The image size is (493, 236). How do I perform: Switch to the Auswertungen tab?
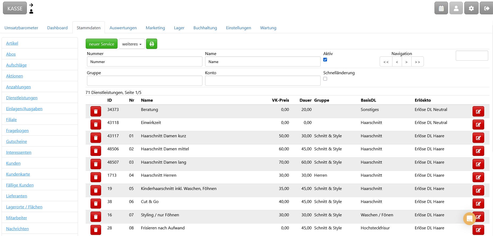click(x=123, y=28)
